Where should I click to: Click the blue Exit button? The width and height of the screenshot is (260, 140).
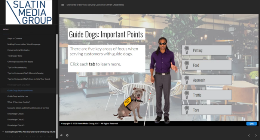tap(251, 124)
